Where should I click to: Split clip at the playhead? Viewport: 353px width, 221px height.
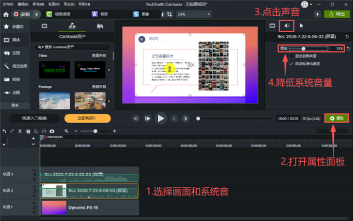(44, 131)
